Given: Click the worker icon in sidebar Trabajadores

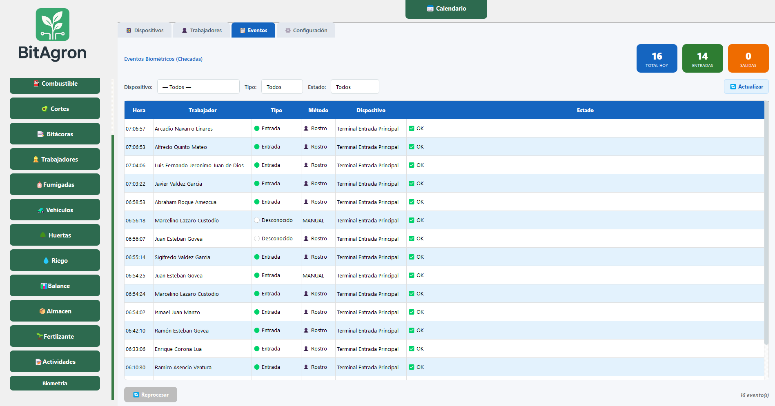Looking at the screenshot, I should [36, 159].
